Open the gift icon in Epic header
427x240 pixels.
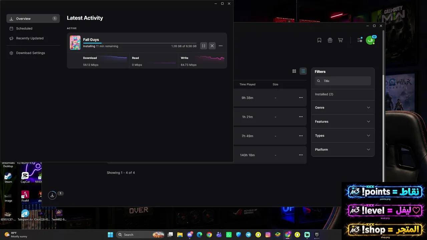(330, 40)
